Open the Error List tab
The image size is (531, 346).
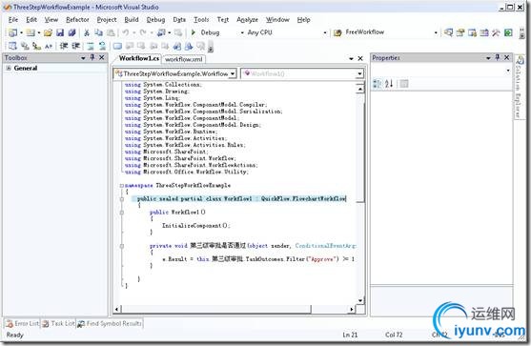pyautogui.click(x=22, y=324)
